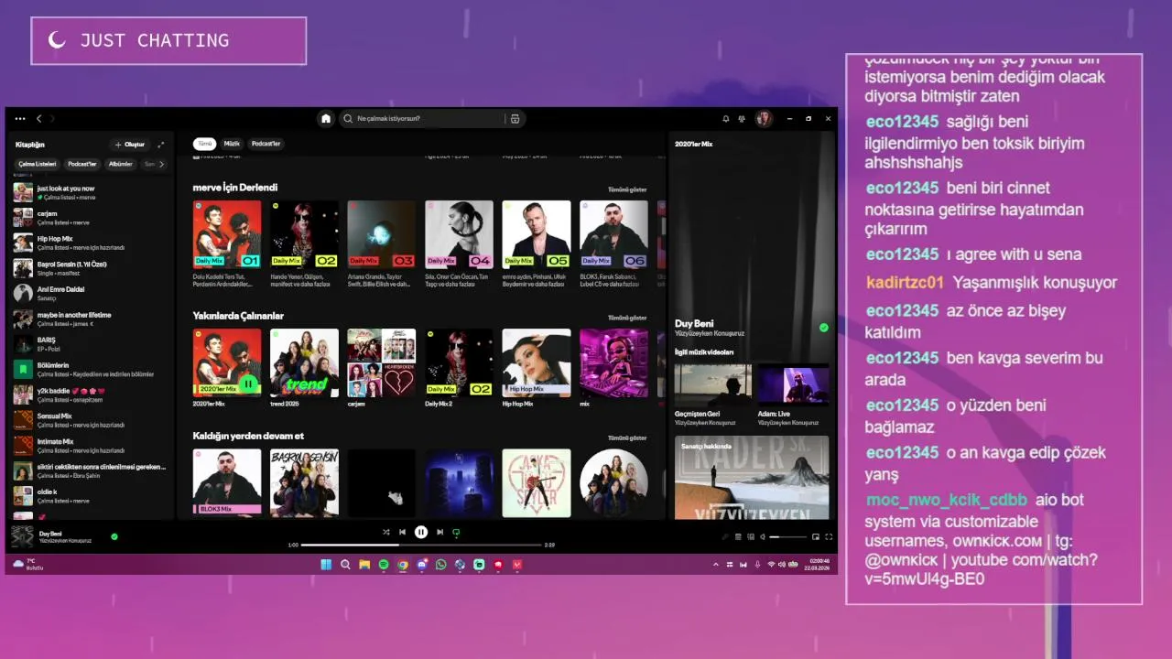
Task: Open the Daily Mix 03 card
Action: point(382,243)
